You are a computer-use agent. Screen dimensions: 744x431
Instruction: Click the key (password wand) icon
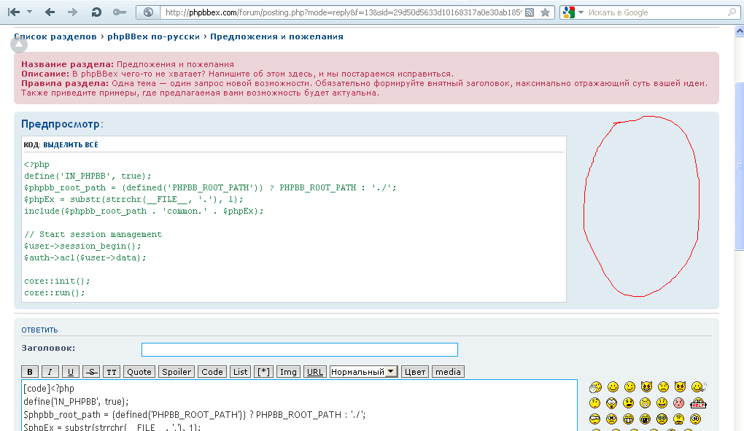tap(120, 12)
